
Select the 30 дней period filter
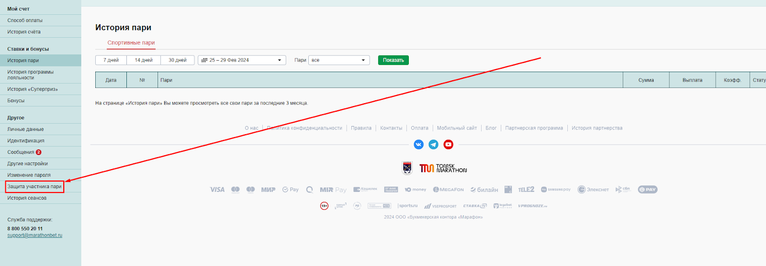pos(177,60)
